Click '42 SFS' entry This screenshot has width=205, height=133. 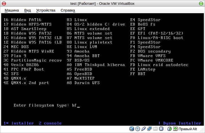11,74
